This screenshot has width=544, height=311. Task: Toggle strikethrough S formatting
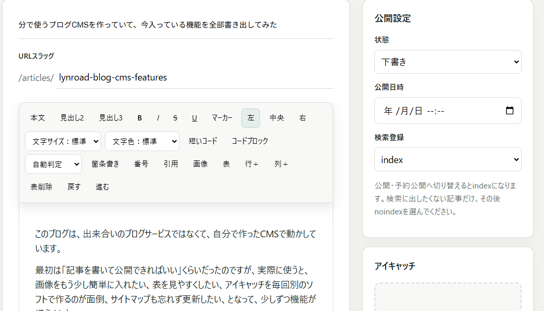click(175, 118)
